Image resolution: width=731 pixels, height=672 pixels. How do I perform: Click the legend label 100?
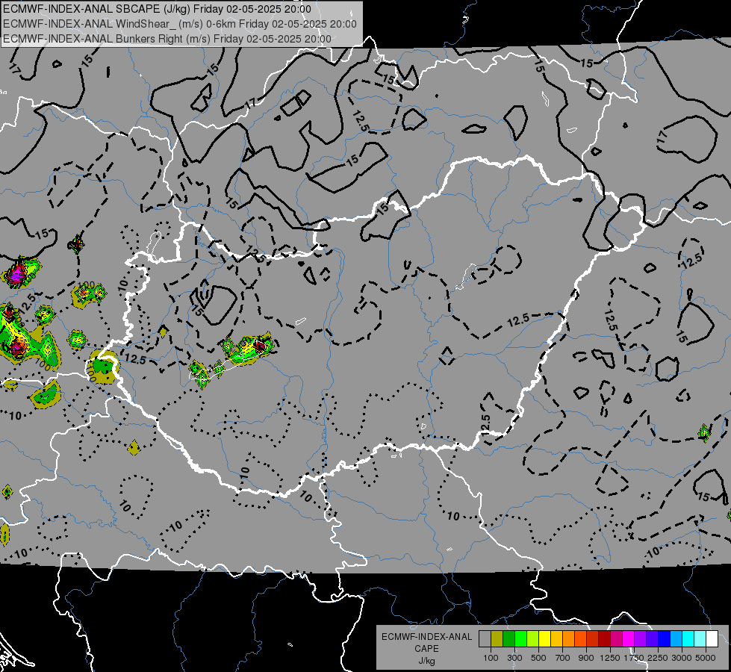(x=491, y=658)
